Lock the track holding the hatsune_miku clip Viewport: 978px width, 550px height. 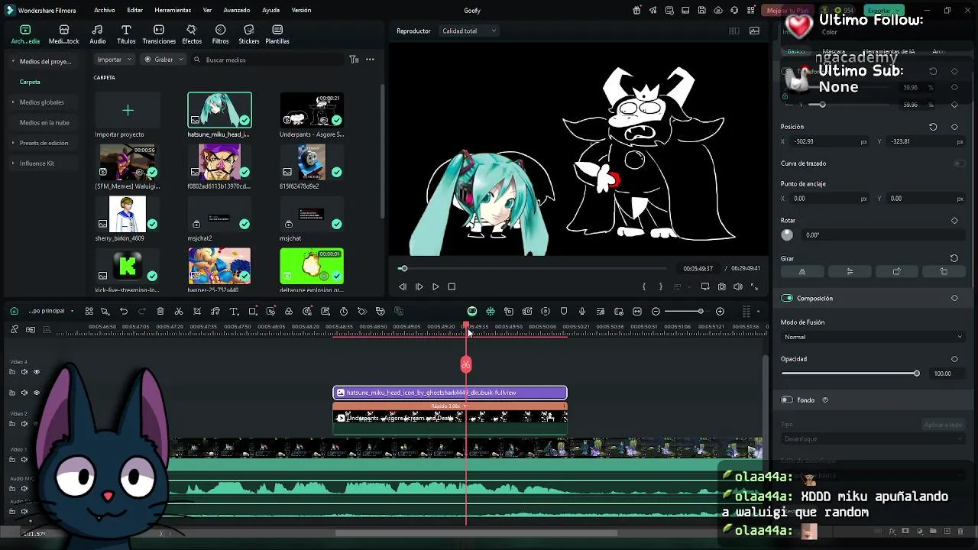11,393
